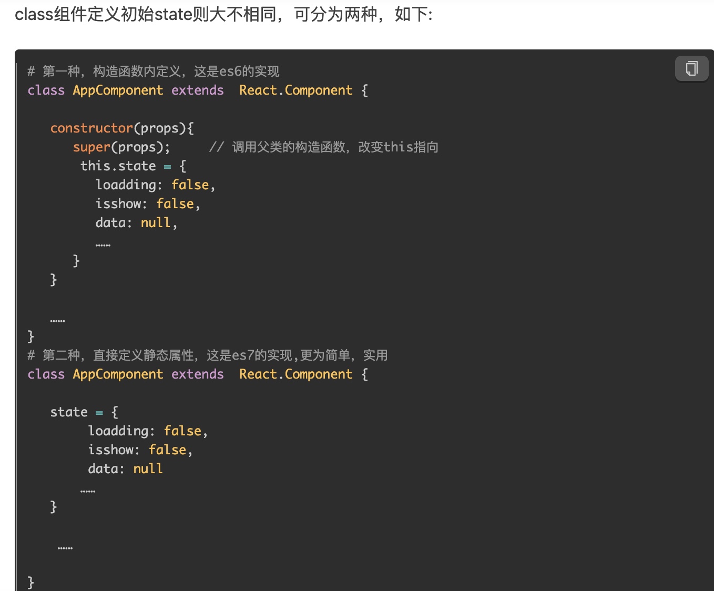Image resolution: width=714 pixels, height=591 pixels.
Task: Click the React.Component extends text in second class
Action: tap(295, 374)
